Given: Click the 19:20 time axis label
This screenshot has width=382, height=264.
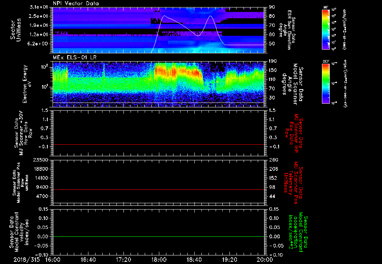Looking at the screenshot, I should pos(229,260).
